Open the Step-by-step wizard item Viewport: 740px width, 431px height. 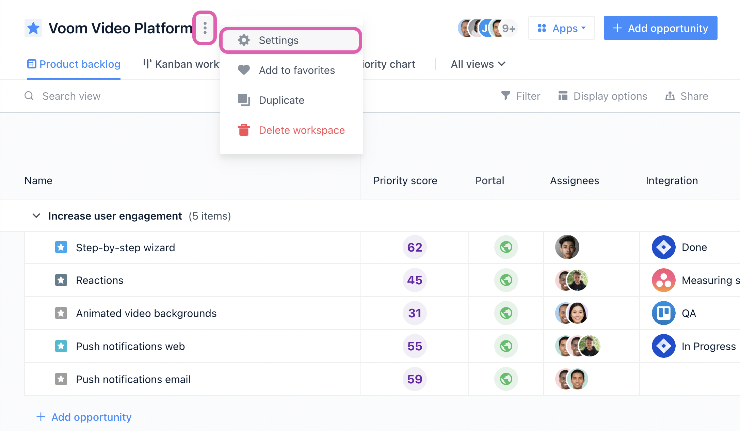[125, 248]
